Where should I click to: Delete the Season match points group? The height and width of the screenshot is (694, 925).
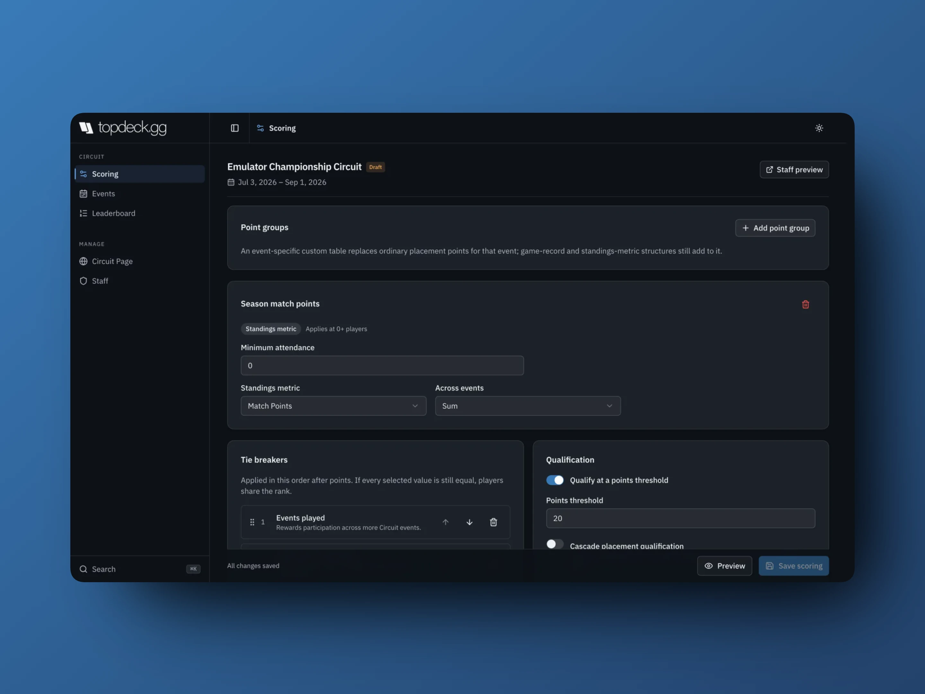pos(806,305)
